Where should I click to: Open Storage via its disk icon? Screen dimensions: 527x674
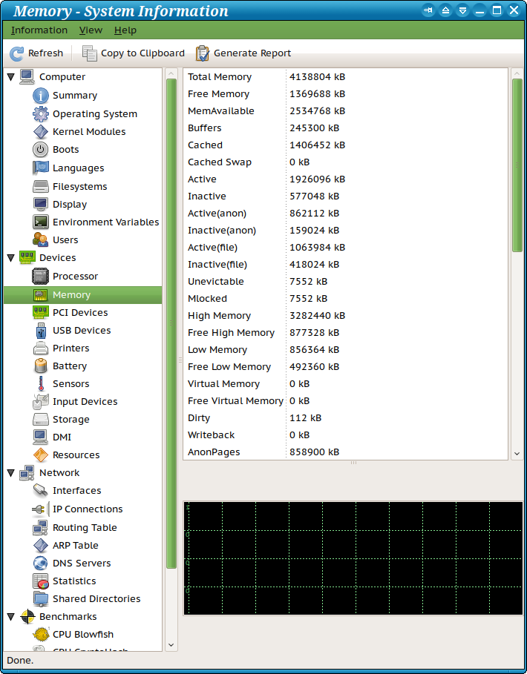click(x=40, y=419)
